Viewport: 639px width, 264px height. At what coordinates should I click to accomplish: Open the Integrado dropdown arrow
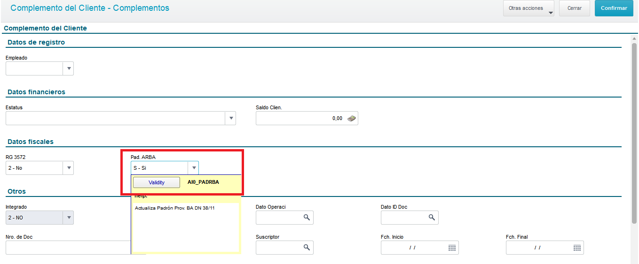69,218
